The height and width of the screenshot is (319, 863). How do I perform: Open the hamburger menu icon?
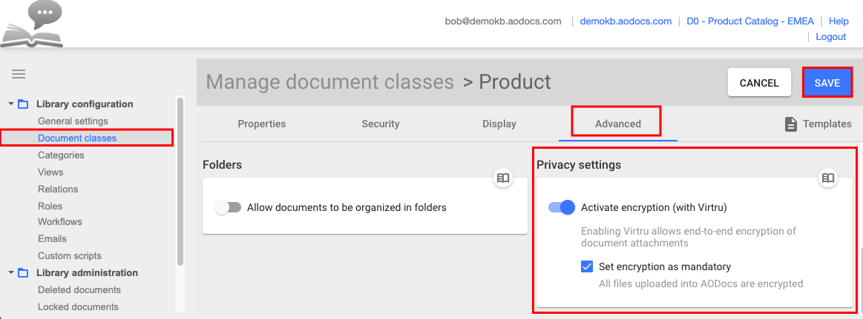(19, 75)
